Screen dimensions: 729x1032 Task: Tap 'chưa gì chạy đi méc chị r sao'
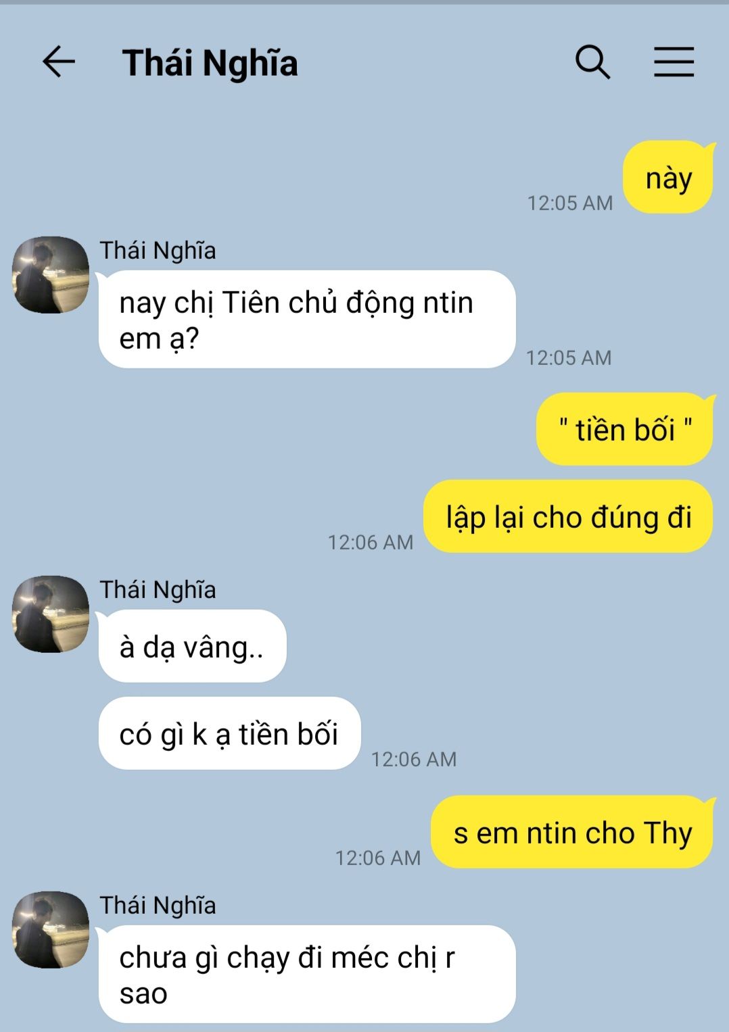[307, 974]
